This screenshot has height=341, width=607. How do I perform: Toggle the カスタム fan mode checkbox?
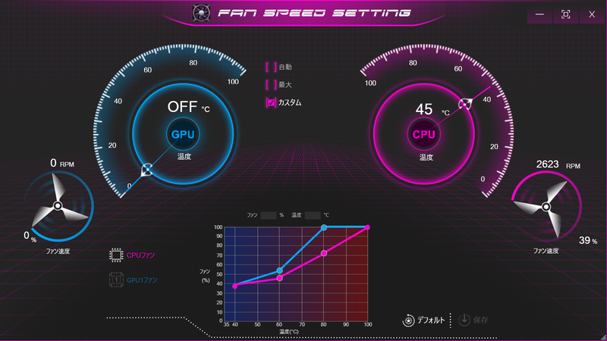(271, 102)
